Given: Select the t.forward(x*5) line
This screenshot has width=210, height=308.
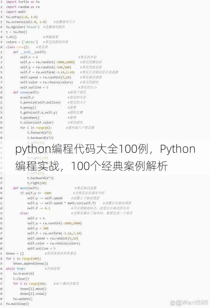Looking at the screenshot, I should [x=39, y=133].
